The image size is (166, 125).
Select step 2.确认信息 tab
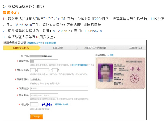(x=58, y=48)
